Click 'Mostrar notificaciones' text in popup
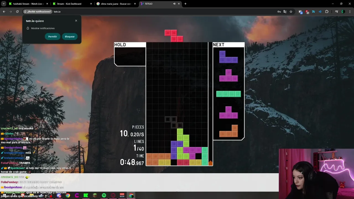This screenshot has width=354, height=199. [43, 28]
